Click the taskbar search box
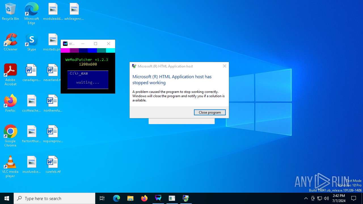 [x=54, y=198]
